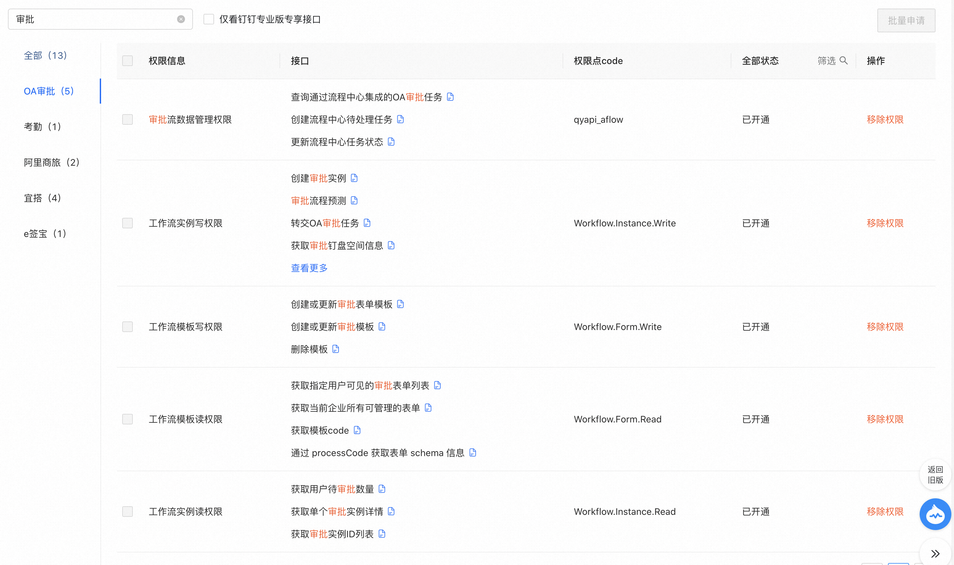Click into the 审批 search input field
The image size is (954, 565).
point(95,19)
